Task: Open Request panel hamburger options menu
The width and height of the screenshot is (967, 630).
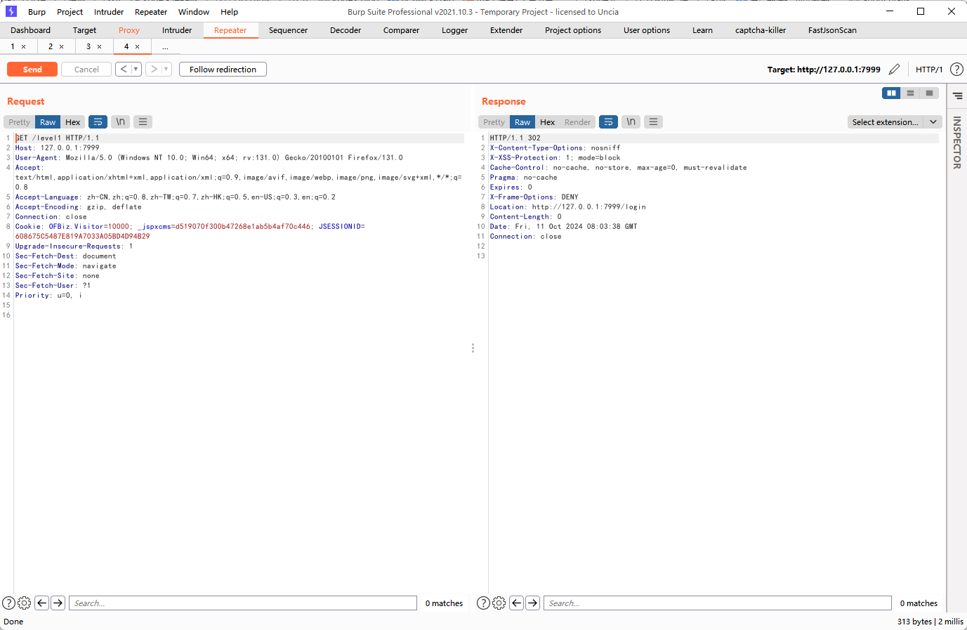Action: [143, 122]
